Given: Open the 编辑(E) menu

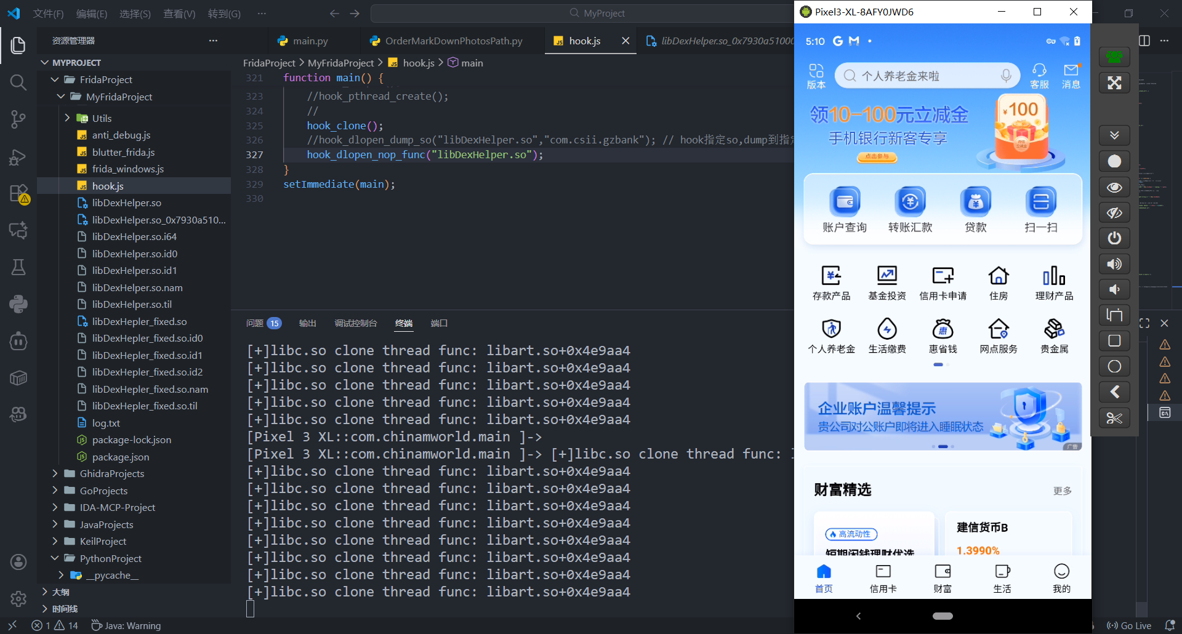Looking at the screenshot, I should [x=92, y=14].
